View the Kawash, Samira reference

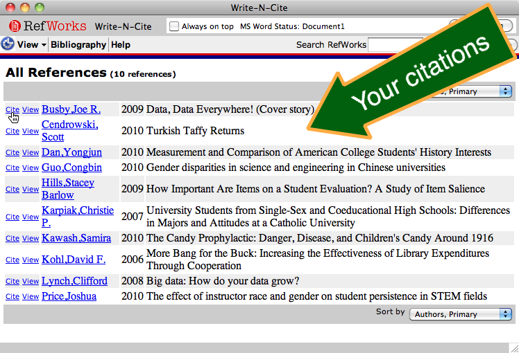pos(31,238)
